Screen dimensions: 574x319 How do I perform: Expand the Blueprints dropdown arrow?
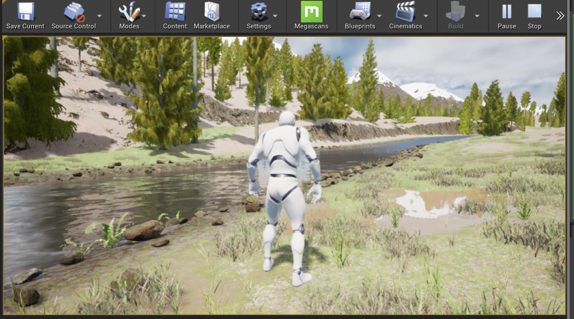379,16
